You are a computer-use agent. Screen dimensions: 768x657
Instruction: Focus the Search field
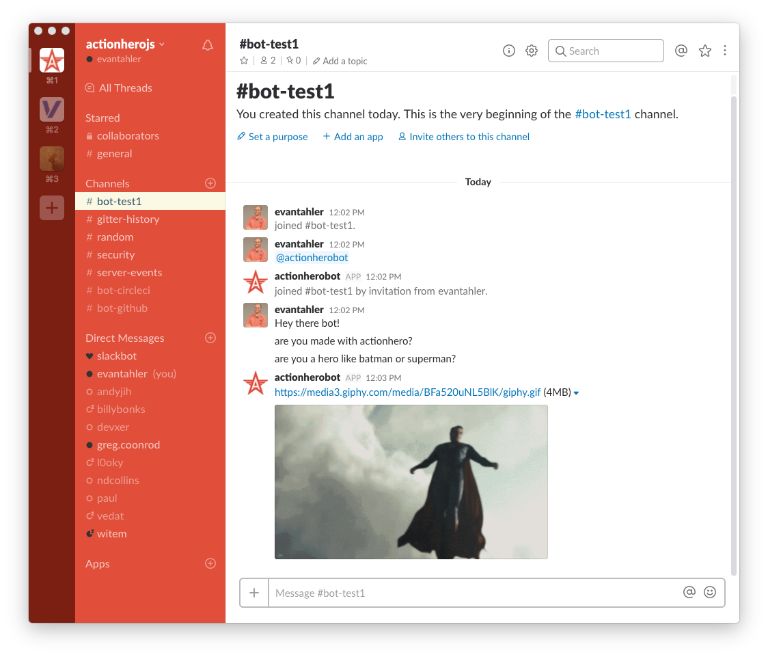[x=606, y=51]
